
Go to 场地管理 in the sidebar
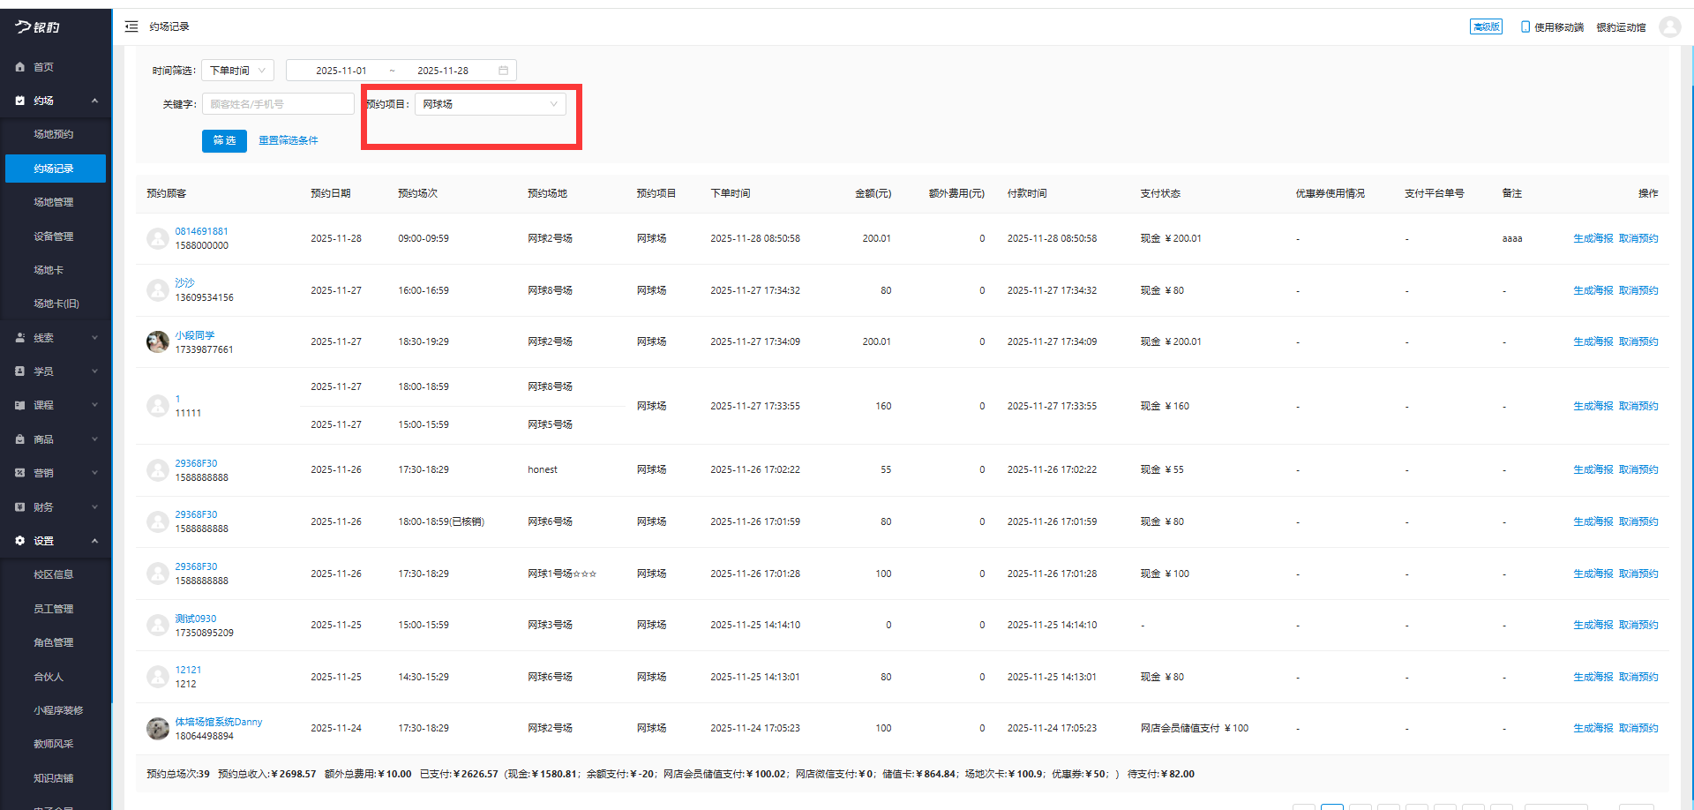54,202
